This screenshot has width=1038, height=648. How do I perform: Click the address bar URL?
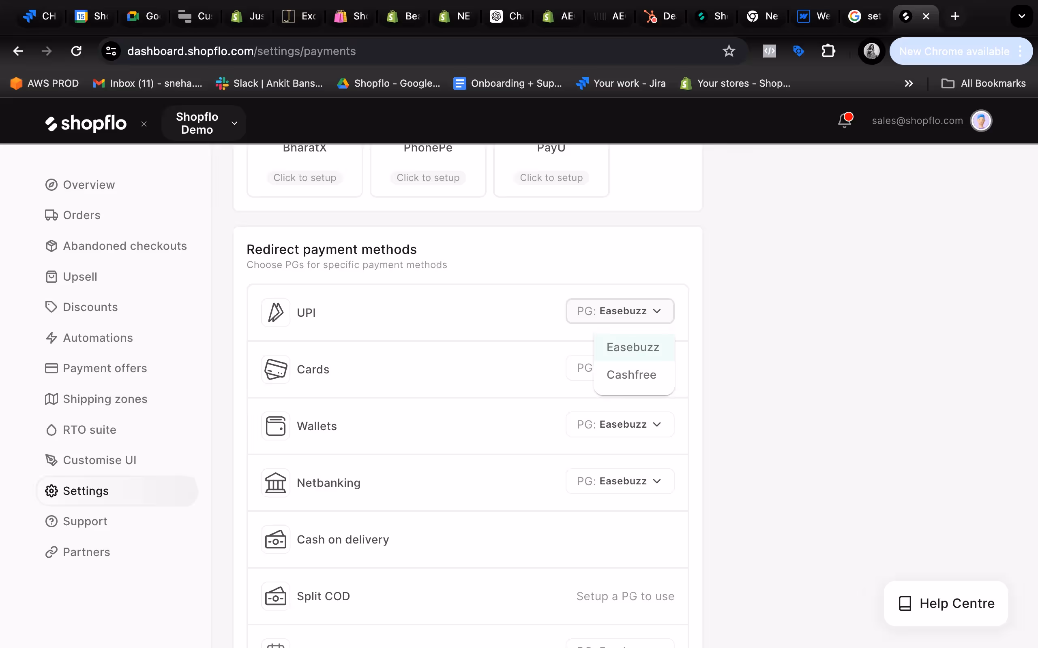click(242, 51)
